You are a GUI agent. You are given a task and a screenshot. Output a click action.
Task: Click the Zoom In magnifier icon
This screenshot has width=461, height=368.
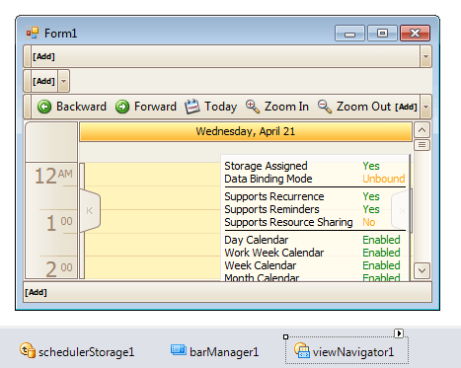pos(253,107)
